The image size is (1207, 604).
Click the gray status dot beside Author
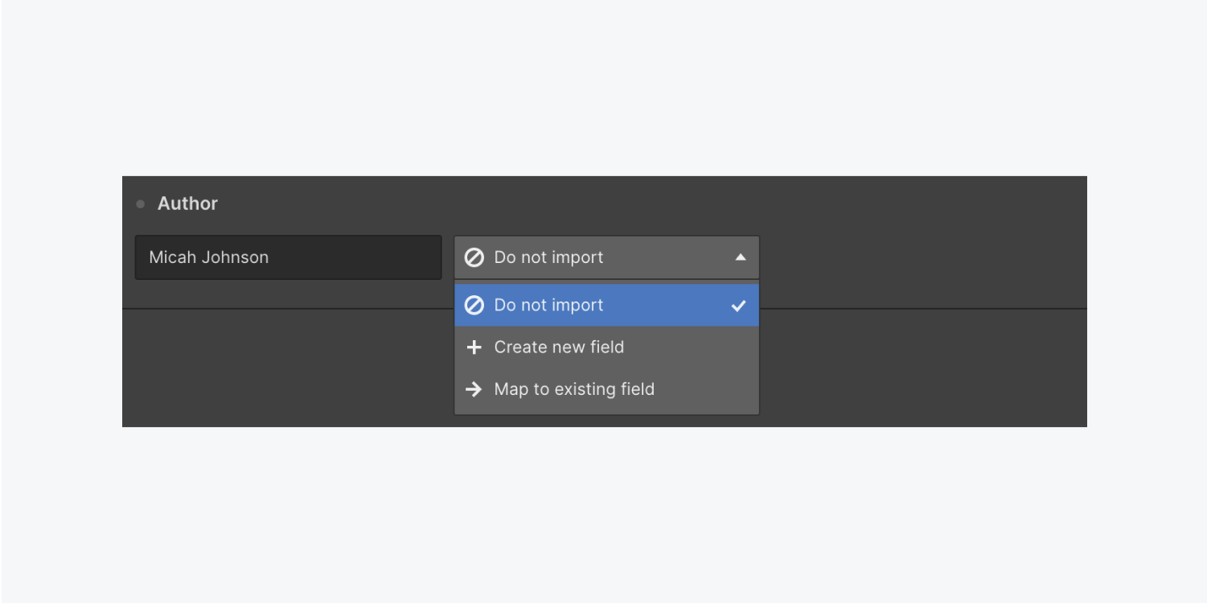coord(141,204)
